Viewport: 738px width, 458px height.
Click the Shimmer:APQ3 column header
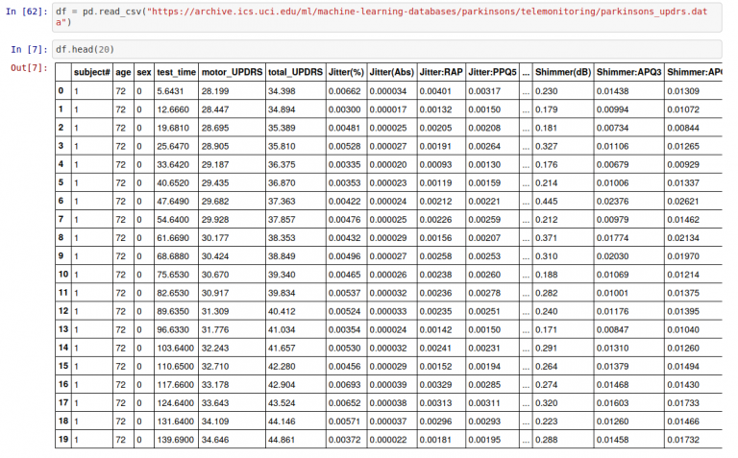coord(628,72)
